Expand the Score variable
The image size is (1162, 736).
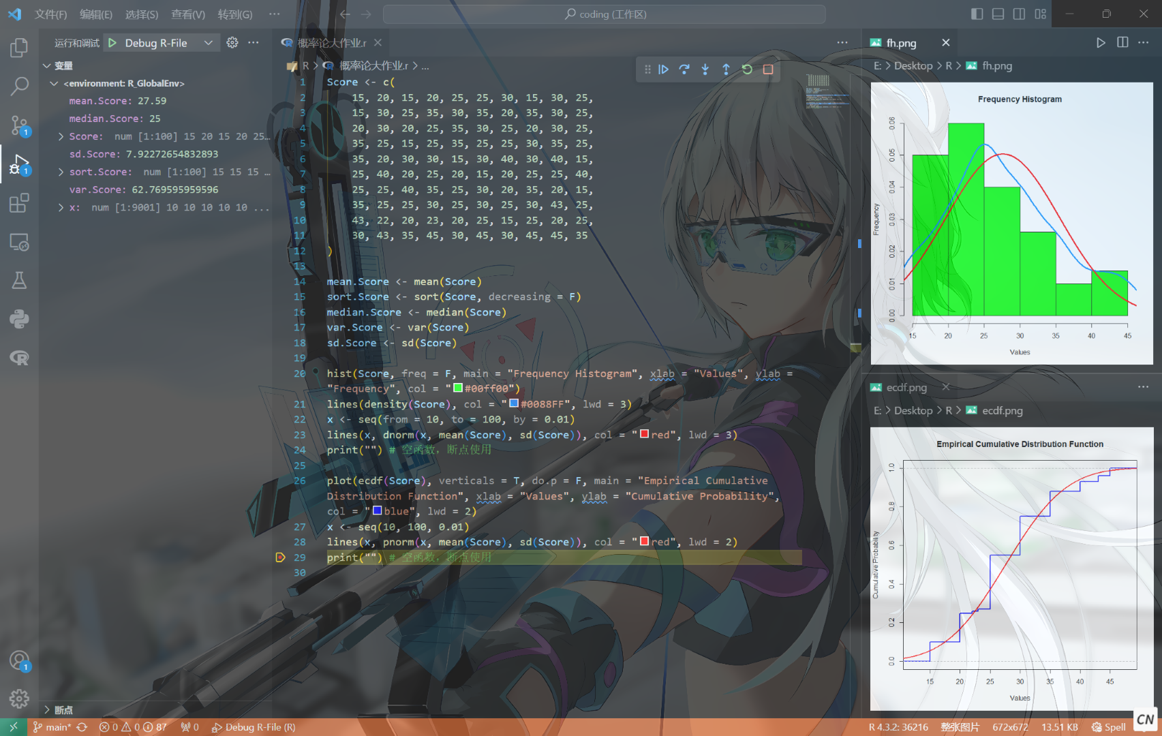(61, 137)
